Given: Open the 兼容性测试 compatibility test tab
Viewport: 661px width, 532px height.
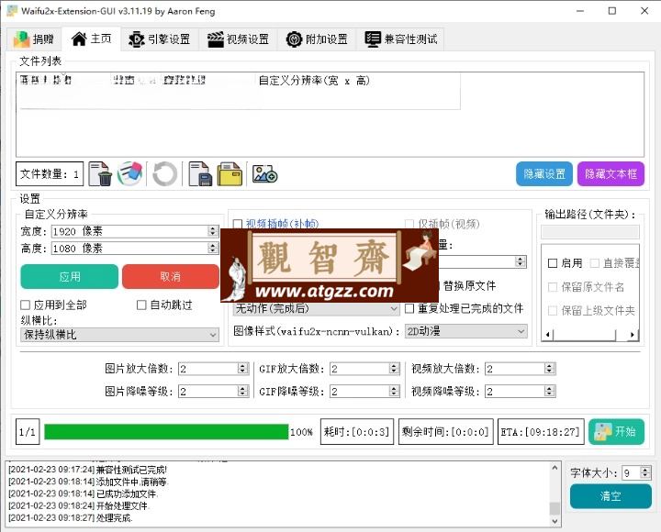Looking at the screenshot, I should click(400, 39).
